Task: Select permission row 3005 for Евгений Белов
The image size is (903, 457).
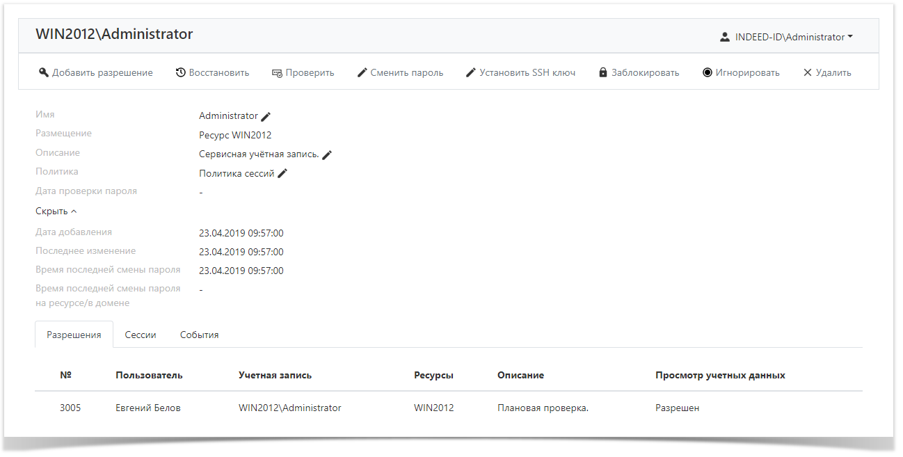Action: 278,408
